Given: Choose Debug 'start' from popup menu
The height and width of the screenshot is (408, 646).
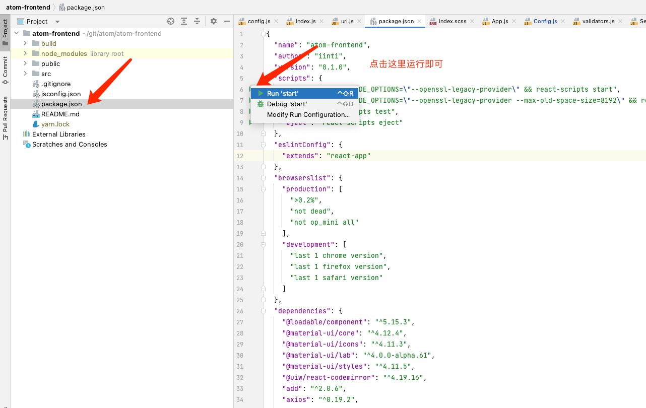Looking at the screenshot, I should (304, 104).
